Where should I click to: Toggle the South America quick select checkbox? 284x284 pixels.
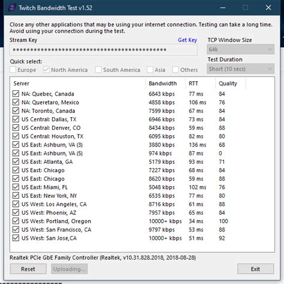[98, 70]
